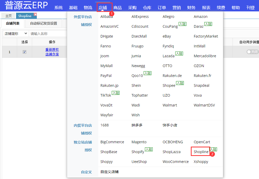Select Allegro in the platform menu
This screenshot has height=179, width=259.
pos(168,17)
